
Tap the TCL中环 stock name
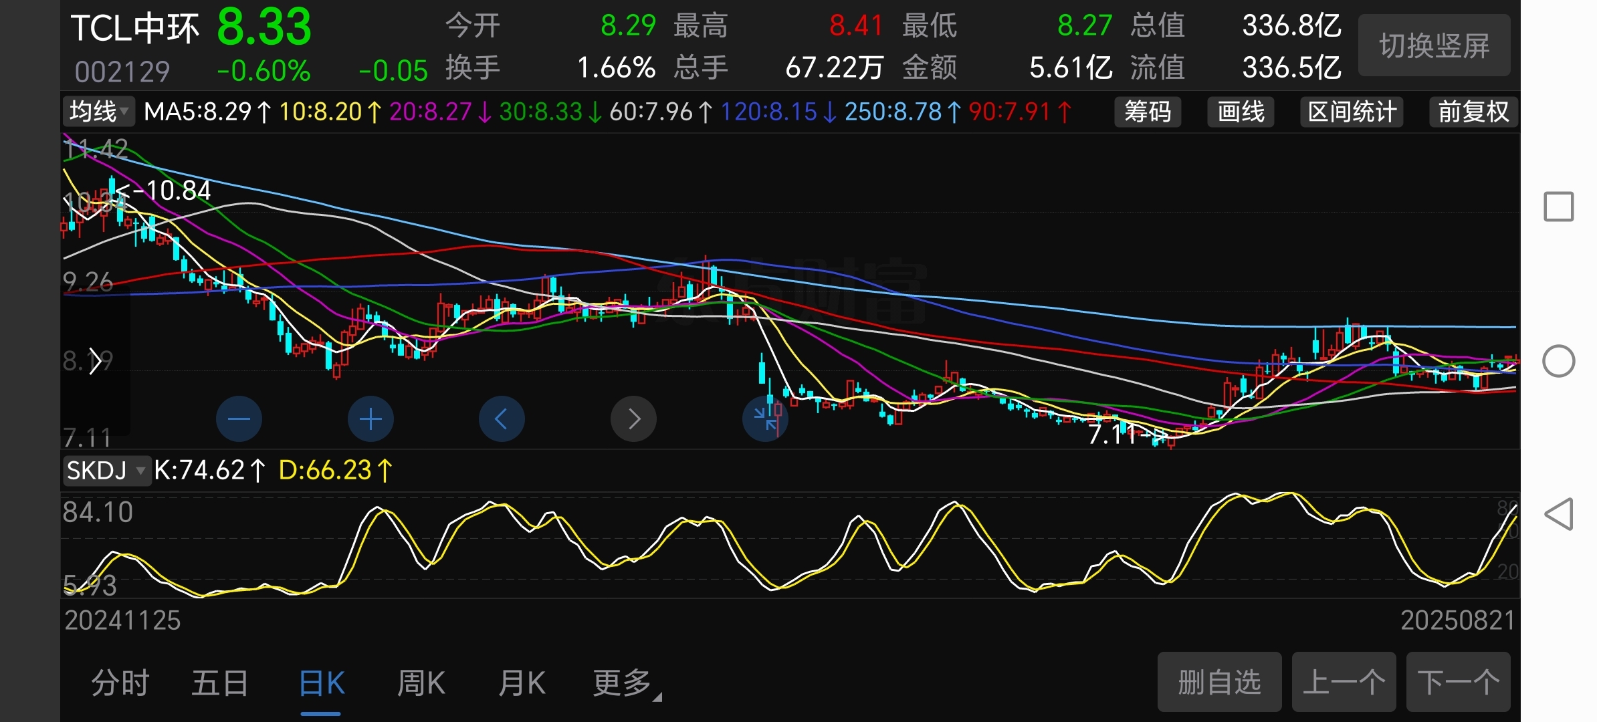click(x=135, y=29)
